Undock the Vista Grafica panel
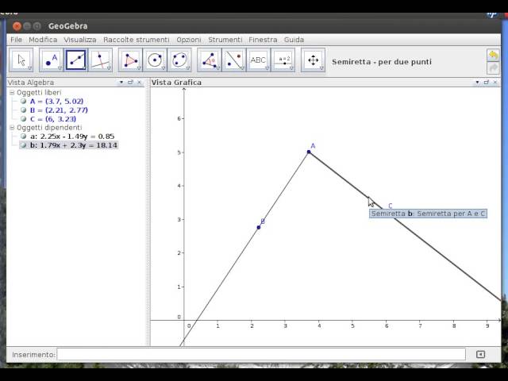508x381 pixels. [486, 83]
